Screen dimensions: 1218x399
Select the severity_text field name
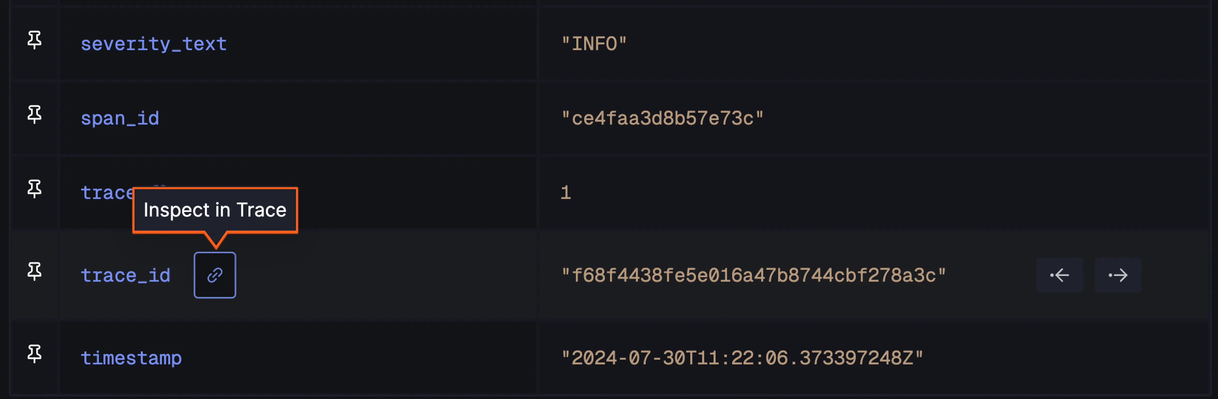coord(154,44)
